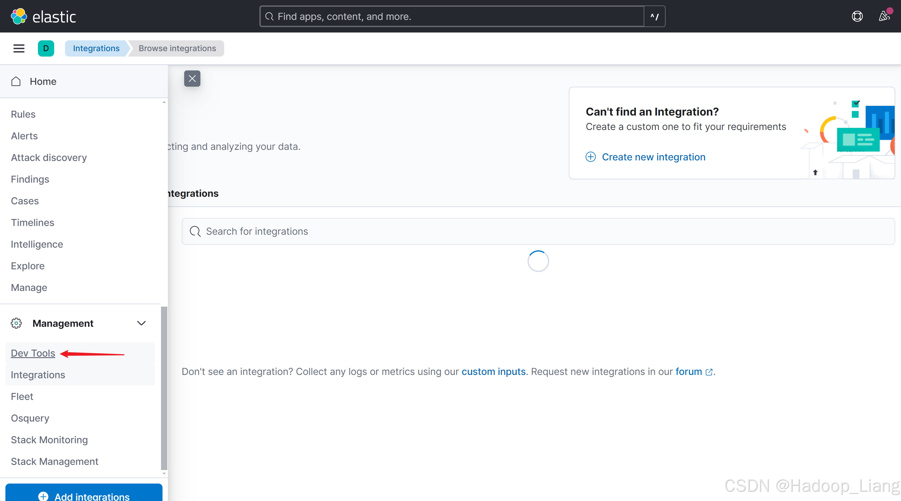
Task: Open Attack discovery page
Action: pos(49,158)
